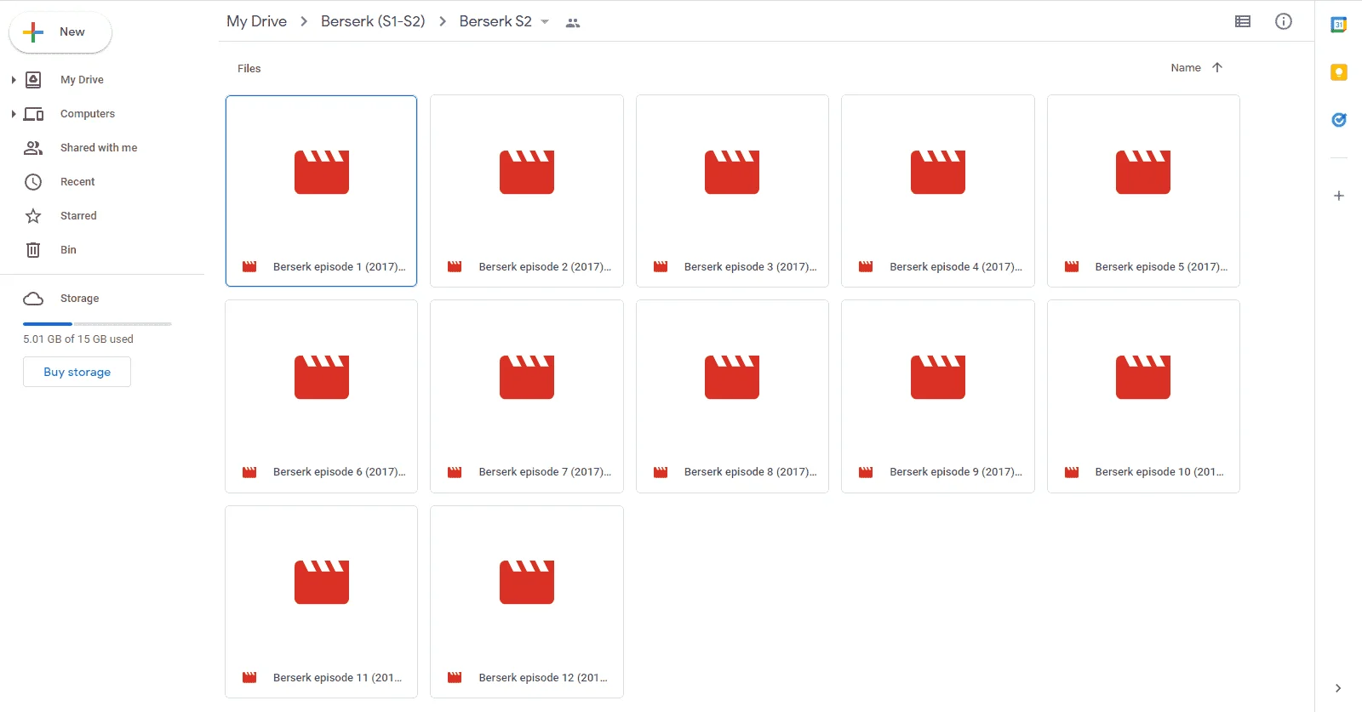Click small video icon beside Berserk episode 2
Viewport: 1362px width, 712px height.
[x=455, y=267]
